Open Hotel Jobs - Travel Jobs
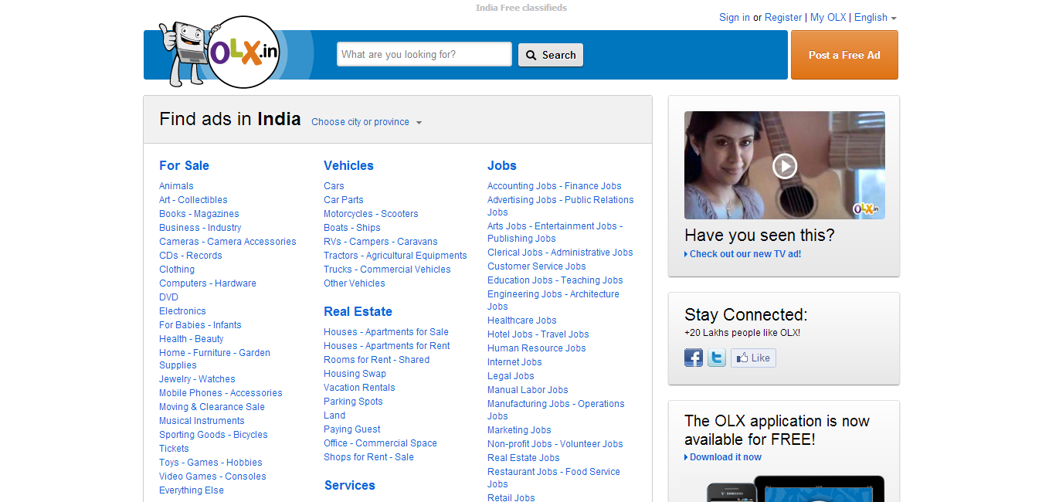1042x502 pixels. (538, 334)
